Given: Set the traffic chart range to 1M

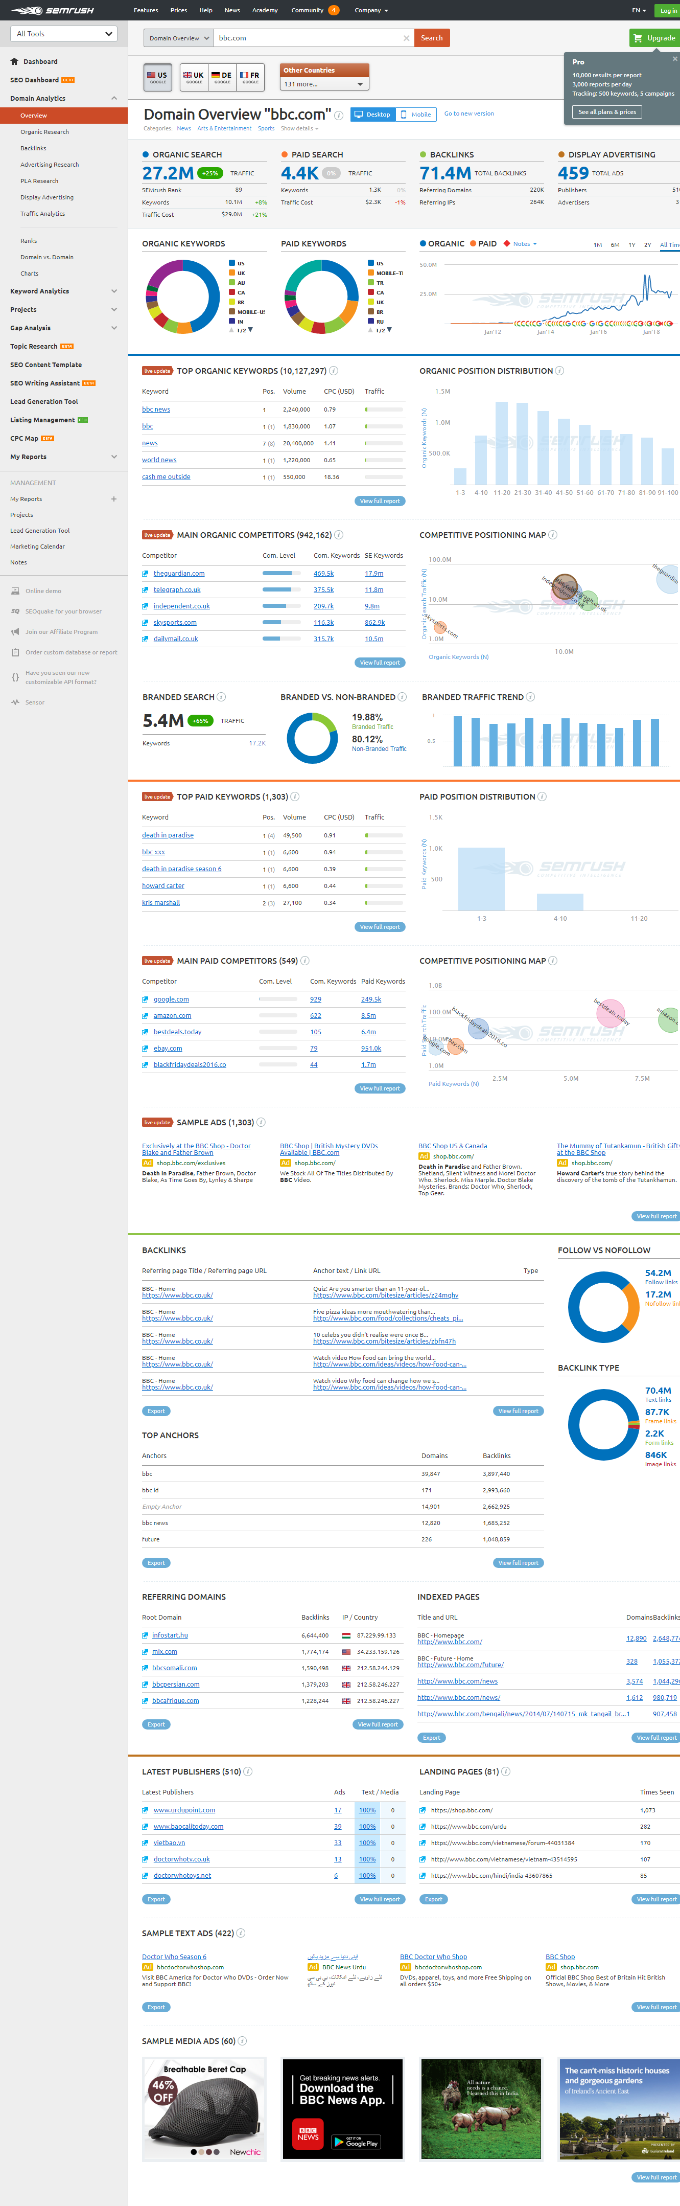Looking at the screenshot, I should click(597, 245).
